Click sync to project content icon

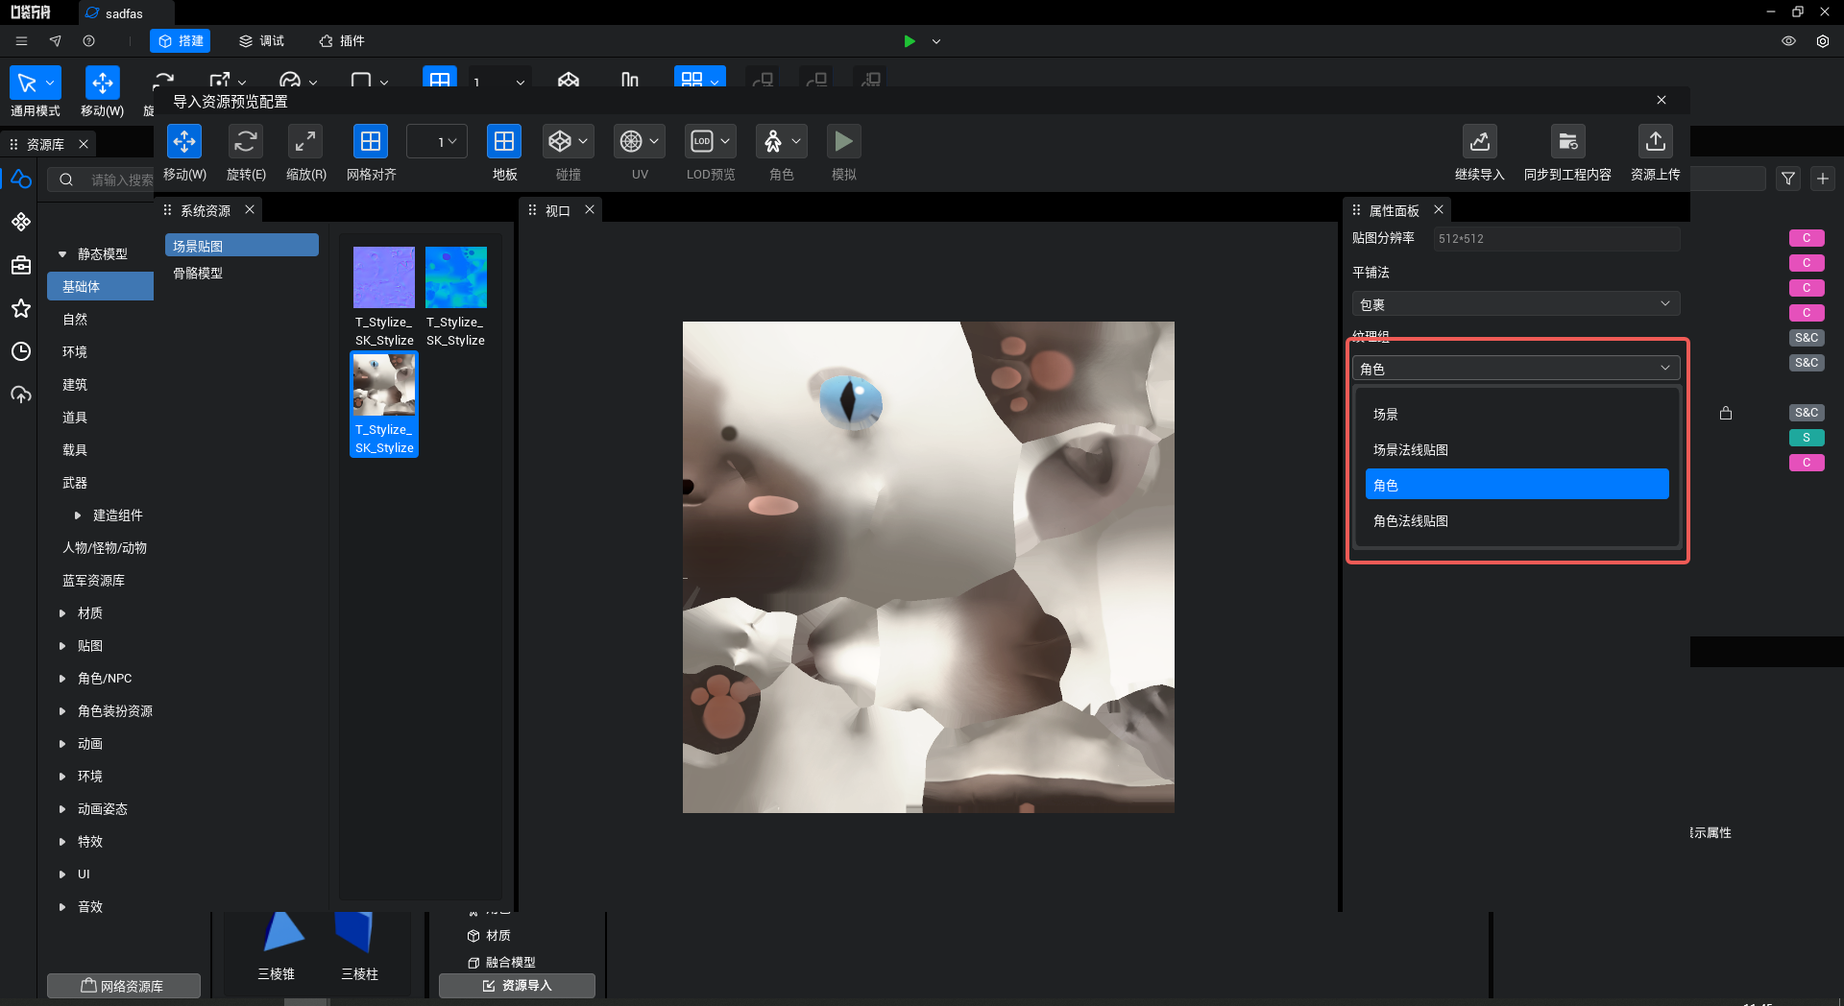click(x=1568, y=142)
